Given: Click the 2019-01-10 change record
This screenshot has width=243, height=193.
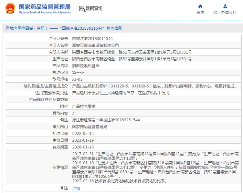Looking at the screenshot, I should pyautogui.click(x=155, y=170).
